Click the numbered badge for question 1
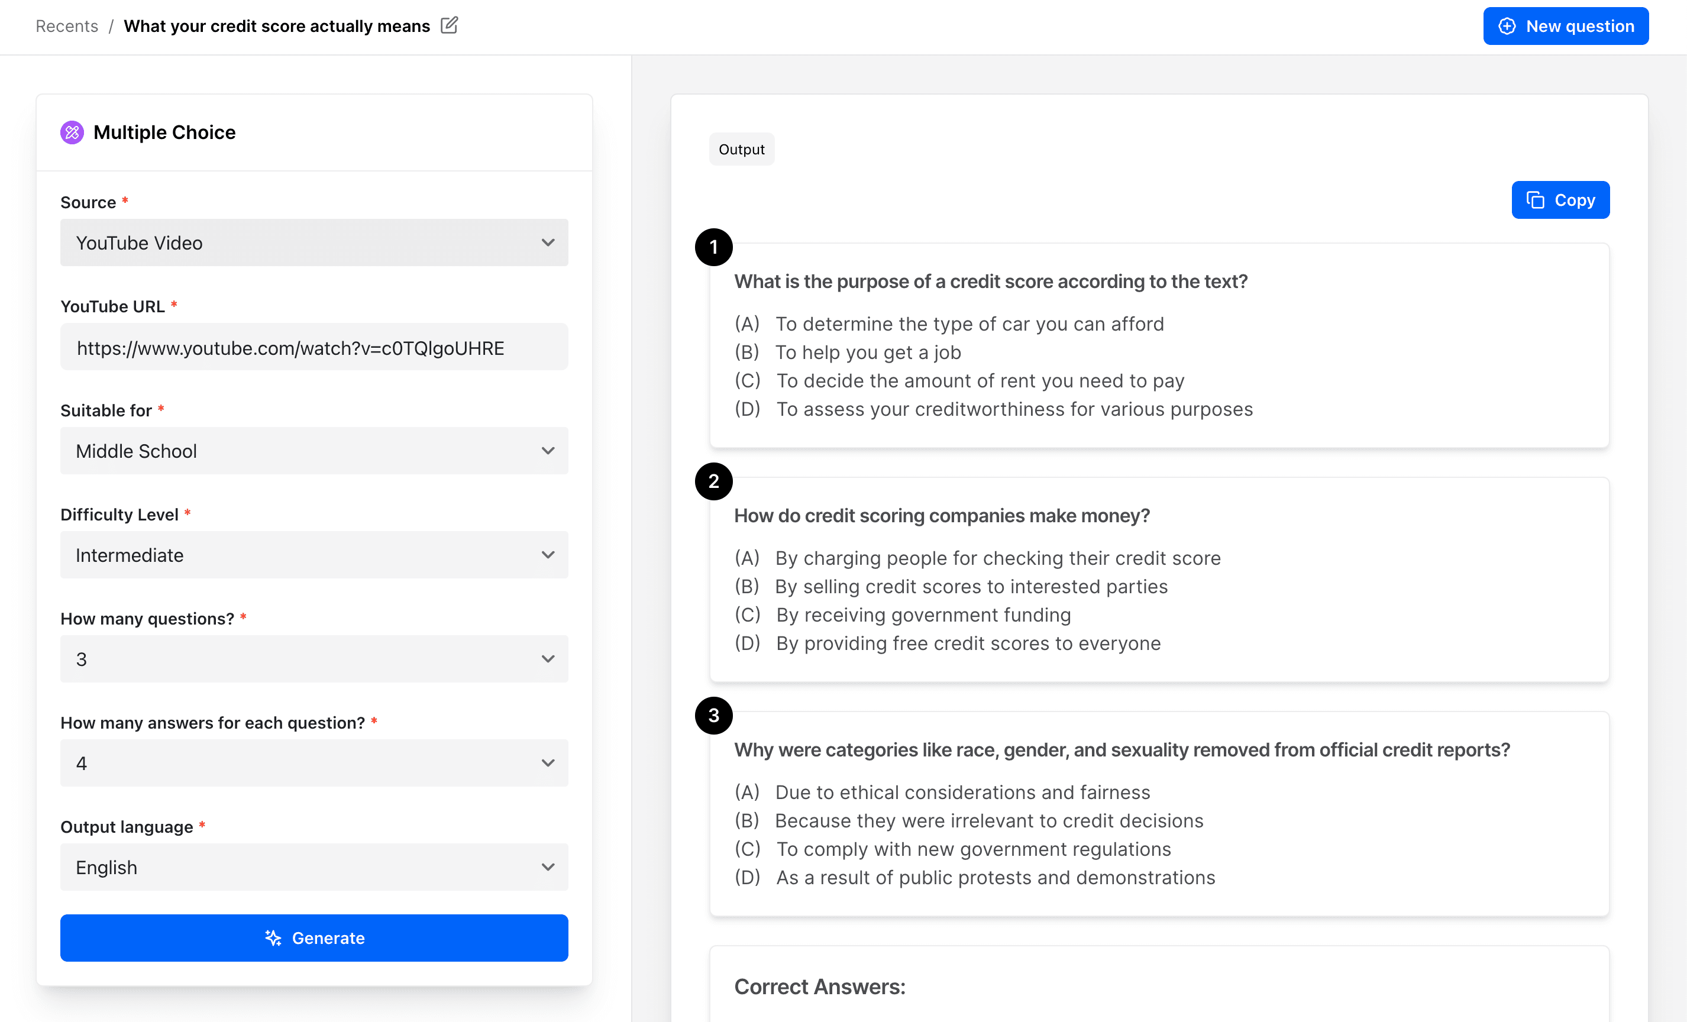This screenshot has width=1687, height=1022. [x=713, y=247]
